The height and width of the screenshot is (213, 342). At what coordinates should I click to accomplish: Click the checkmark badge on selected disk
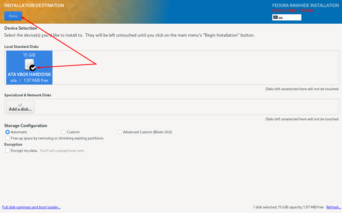pos(33,68)
